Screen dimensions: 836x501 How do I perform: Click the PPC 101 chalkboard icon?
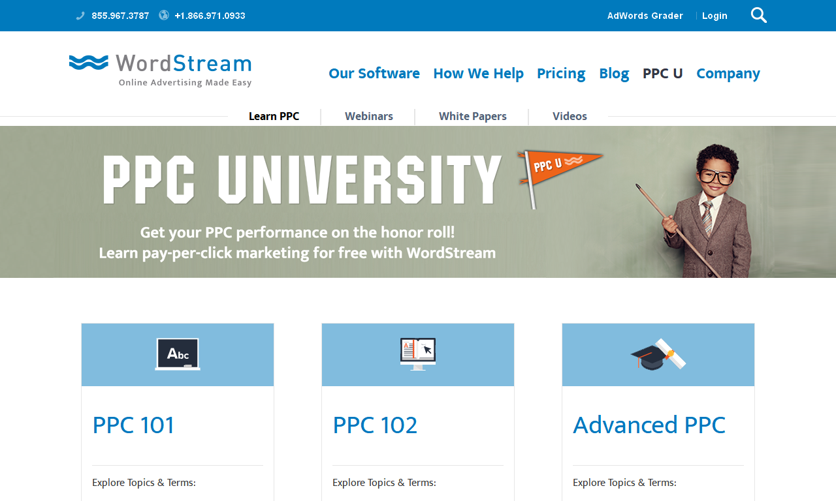(x=178, y=354)
